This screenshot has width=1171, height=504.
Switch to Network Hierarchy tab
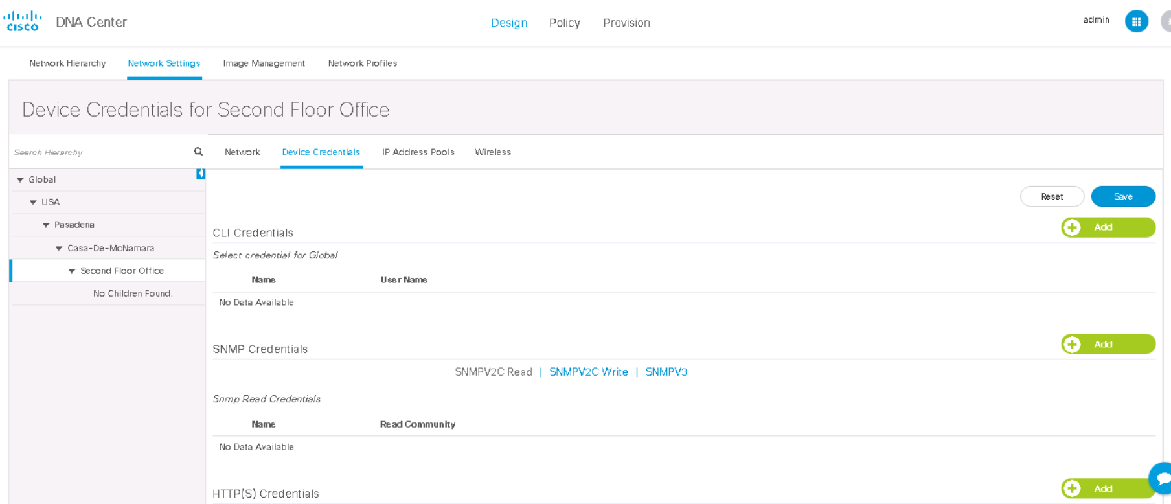[67, 63]
